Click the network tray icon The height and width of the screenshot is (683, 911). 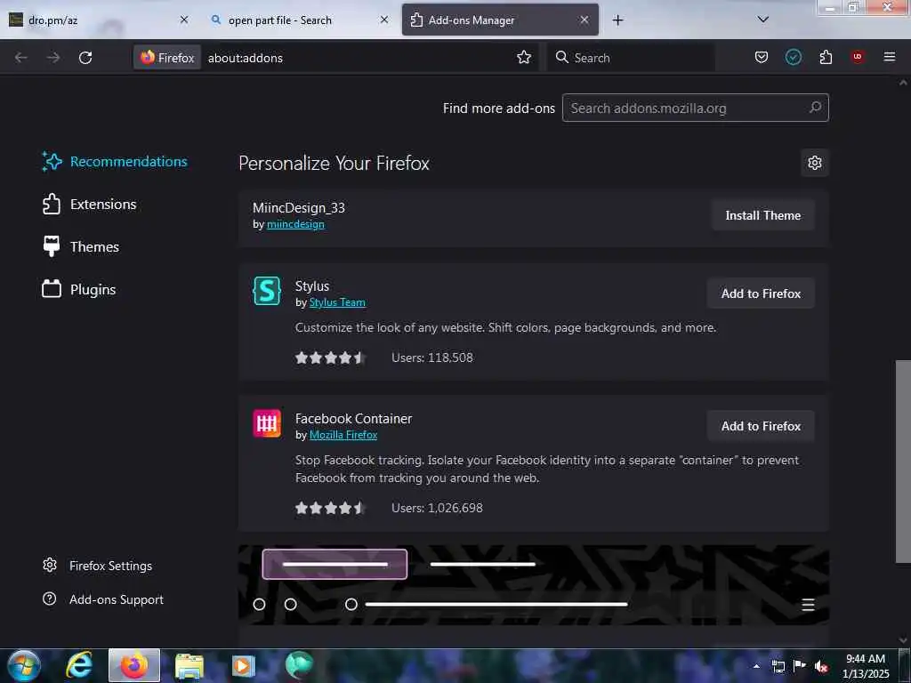point(778,666)
